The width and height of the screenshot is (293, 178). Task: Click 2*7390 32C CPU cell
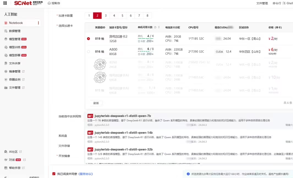click(x=196, y=51)
